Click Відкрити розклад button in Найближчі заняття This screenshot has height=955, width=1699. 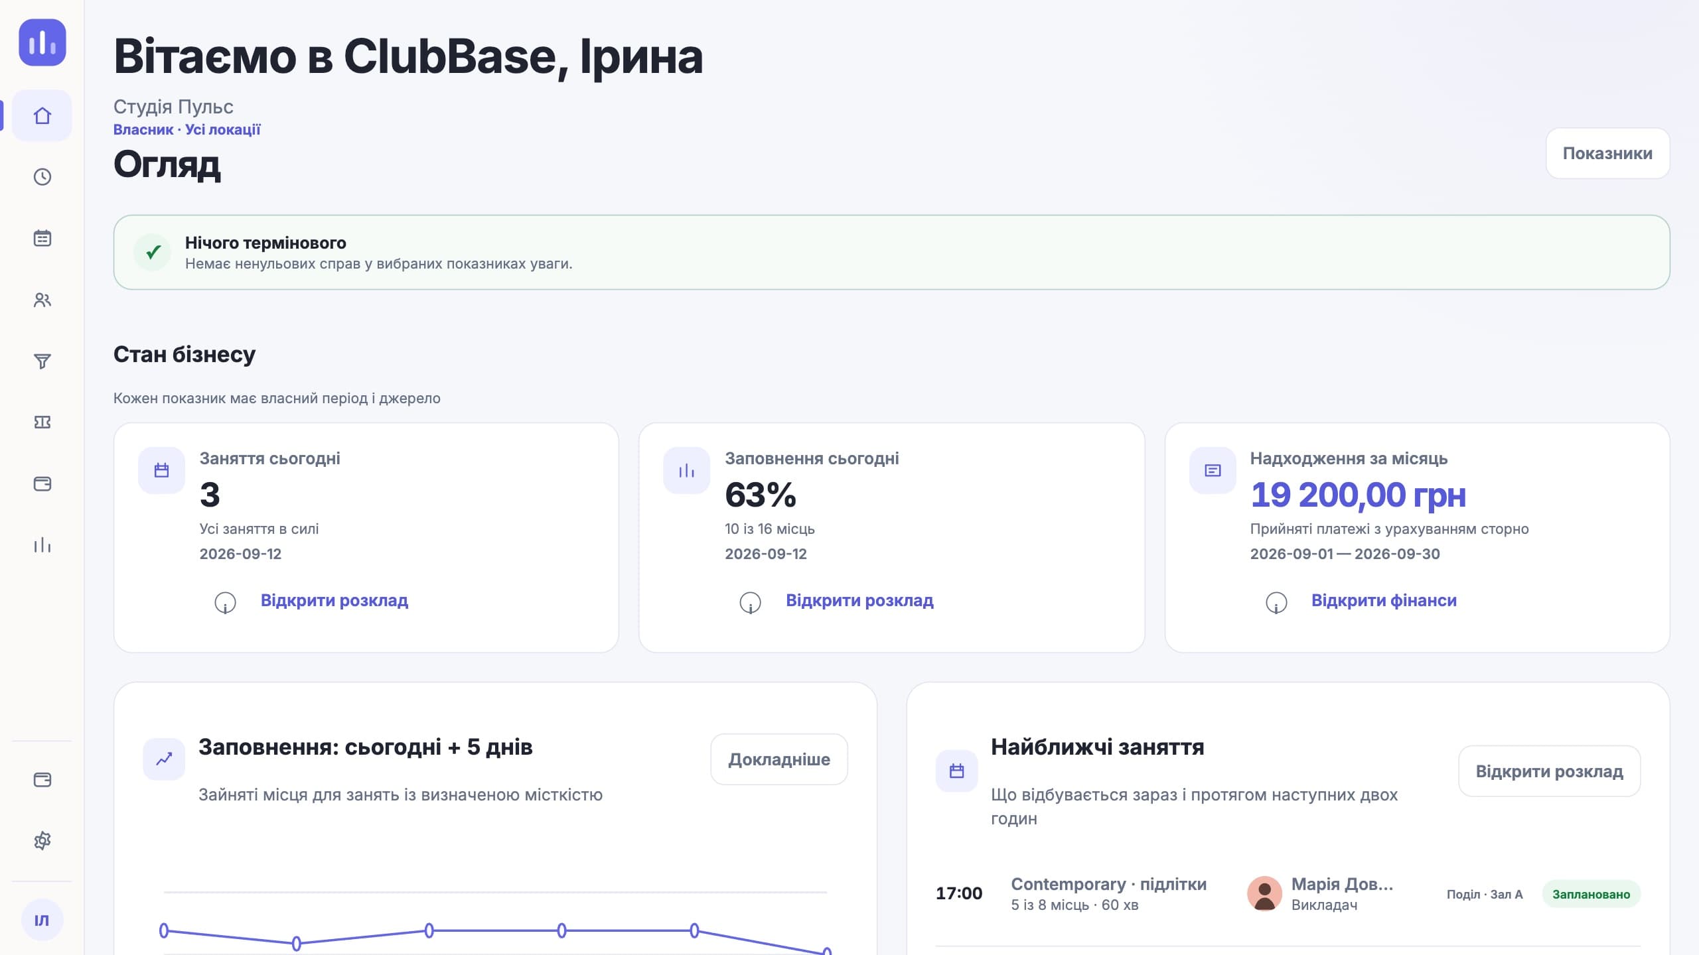pos(1549,771)
